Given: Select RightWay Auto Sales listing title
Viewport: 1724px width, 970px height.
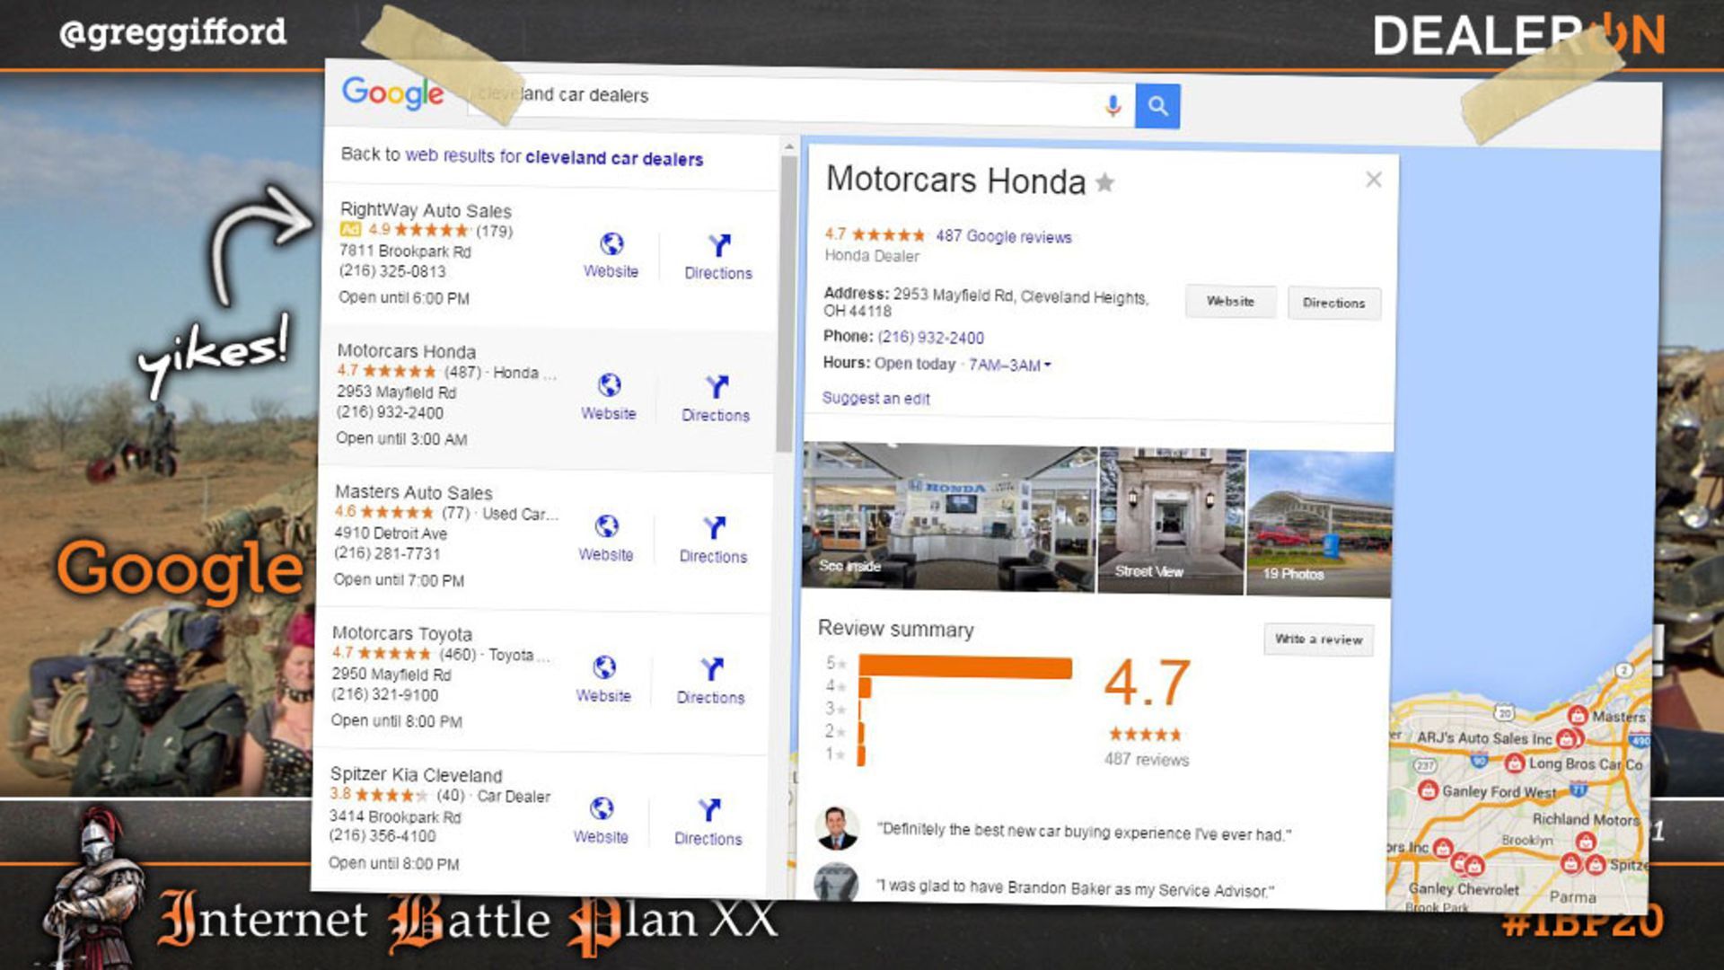Looking at the screenshot, I should (x=426, y=210).
